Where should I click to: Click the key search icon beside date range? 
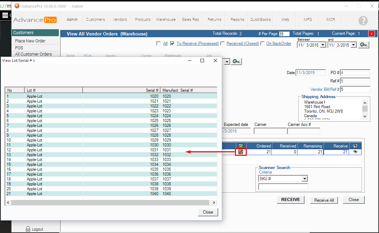364,45
